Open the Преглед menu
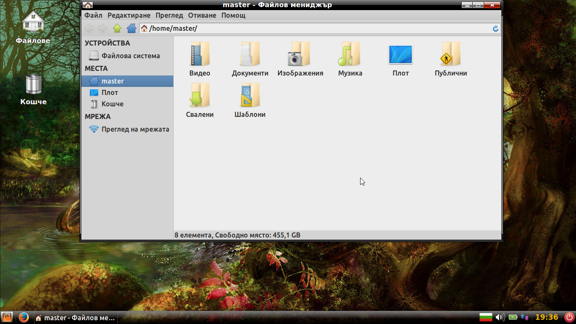The image size is (576, 324). (x=169, y=15)
